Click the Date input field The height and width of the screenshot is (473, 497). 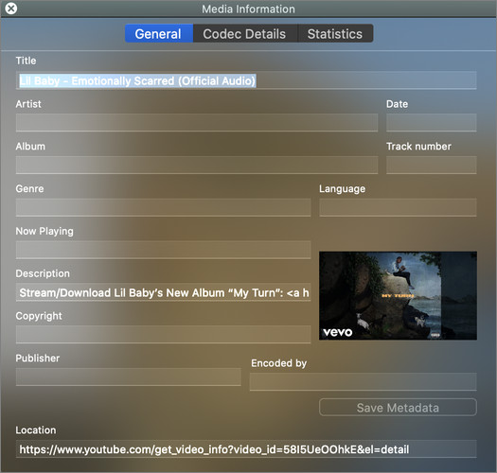(x=431, y=123)
